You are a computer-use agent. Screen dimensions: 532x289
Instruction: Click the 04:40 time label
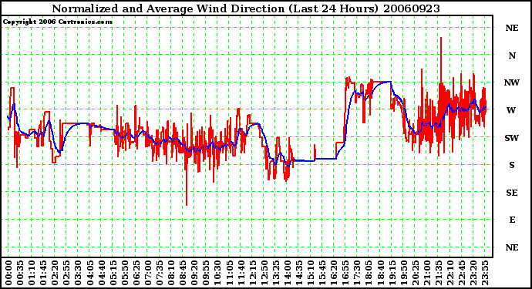(x=101, y=273)
